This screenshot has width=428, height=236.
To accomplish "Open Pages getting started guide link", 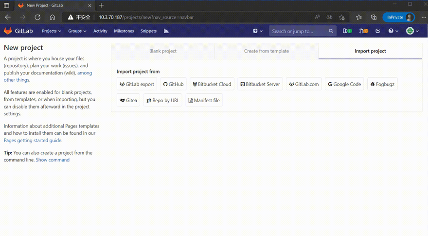I will [33, 141].
